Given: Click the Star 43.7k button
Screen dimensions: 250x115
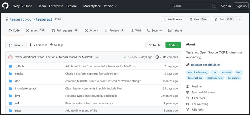Looking at the screenshot, I should click(224, 19).
